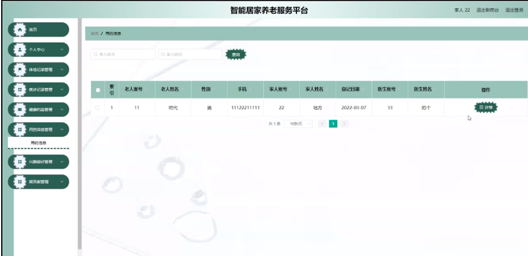Go to previous page arrow
Image resolution: width=528 pixels, height=256 pixels.
[x=322, y=124]
